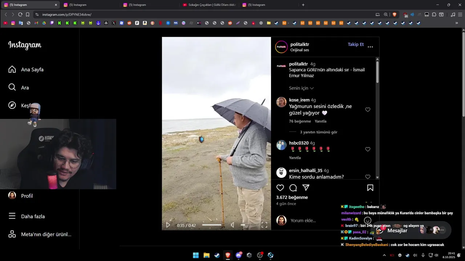This screenshot has width=465, height=261.
Task: Open Windows Start menu
Action: pyautogui.click(x=196, y=255)
